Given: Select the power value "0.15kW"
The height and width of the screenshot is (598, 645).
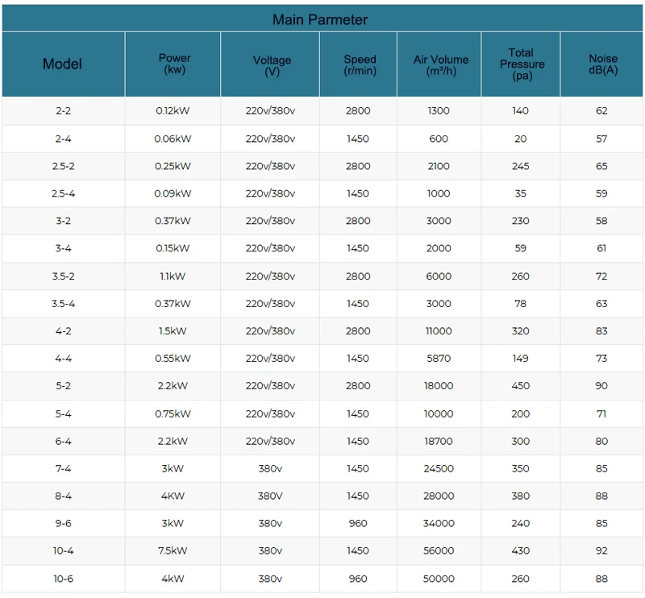Looking at the screenshot, I should [173, 248].
